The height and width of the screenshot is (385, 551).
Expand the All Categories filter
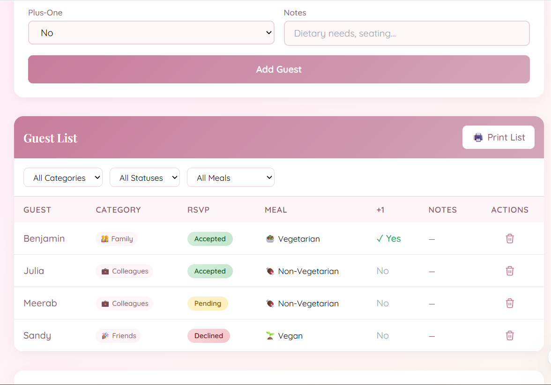(63, 178)
